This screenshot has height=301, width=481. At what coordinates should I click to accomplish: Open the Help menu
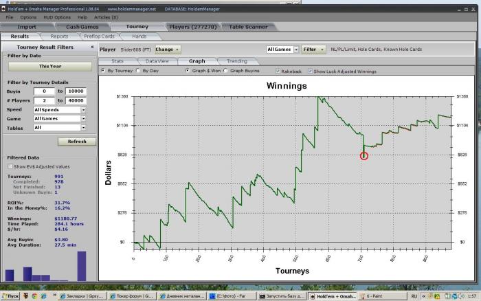tap(82, 17)
